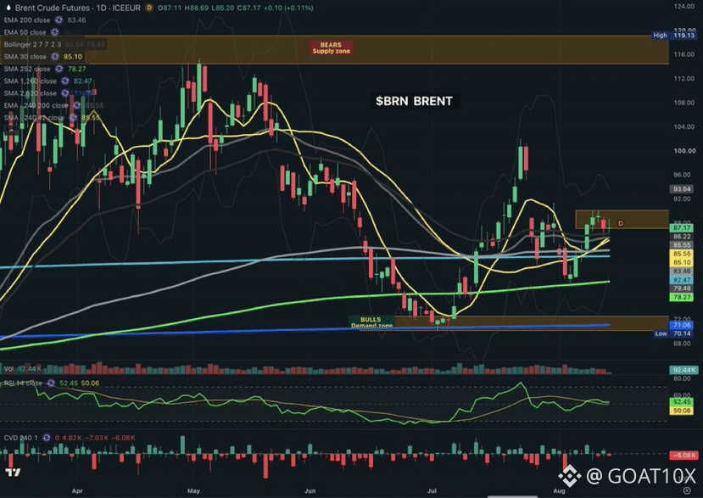Viewport: 703px width, 498px height.
Task: Click the $BRN BRENT text annotation
Action: click(x=414, y=101)
